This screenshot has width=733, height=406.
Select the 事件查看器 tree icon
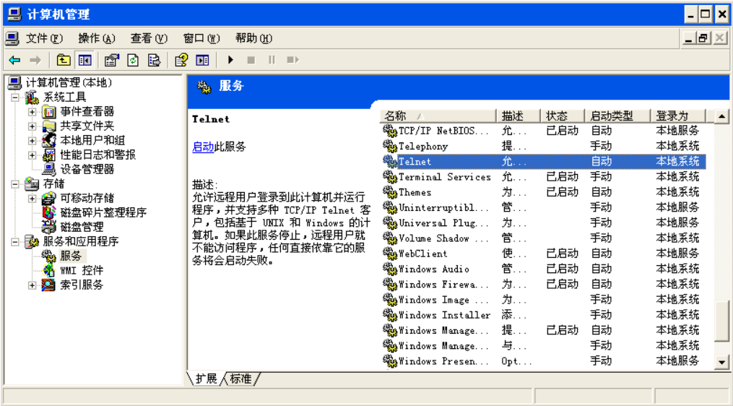point(49,111)
